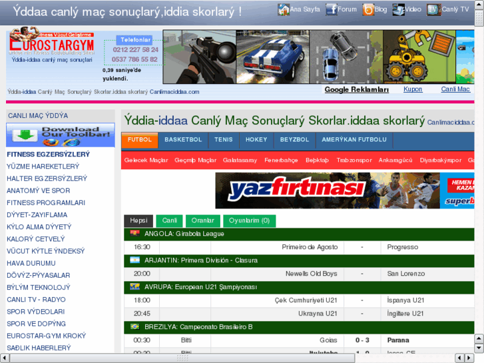Select the FUTBOL tab
The width and height of the screenshot is (484, 363).
click(x=140, y=140)
